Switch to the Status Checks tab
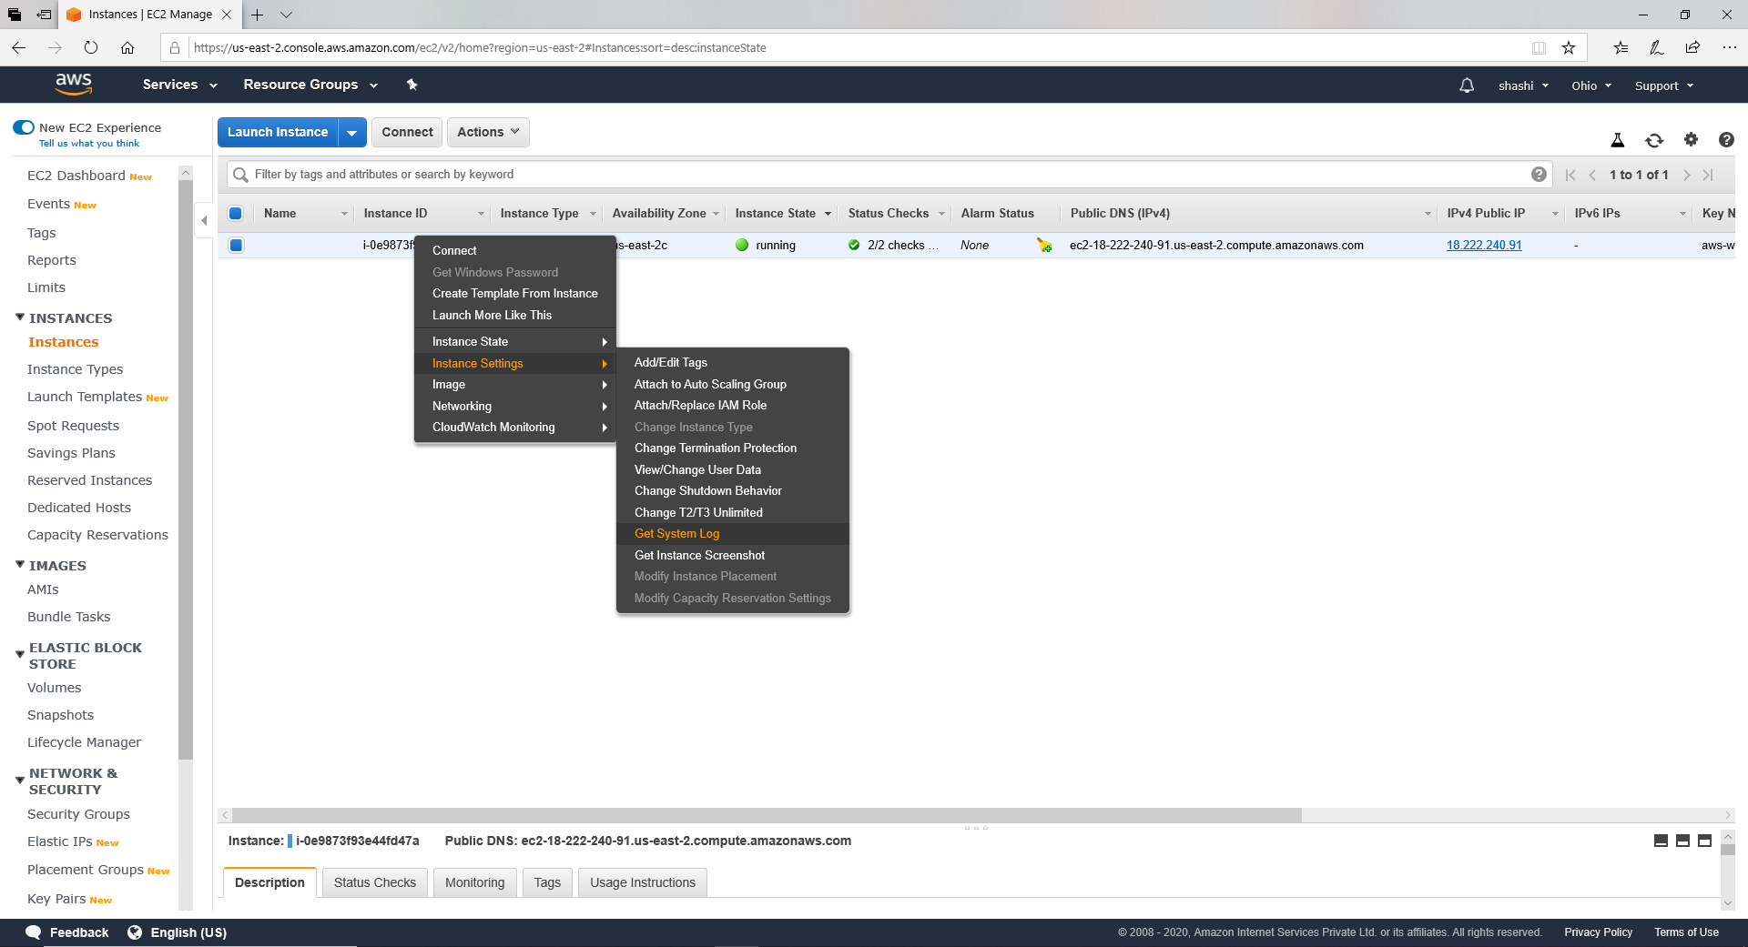The image size is (1748, 947). [x=374, y=882]
